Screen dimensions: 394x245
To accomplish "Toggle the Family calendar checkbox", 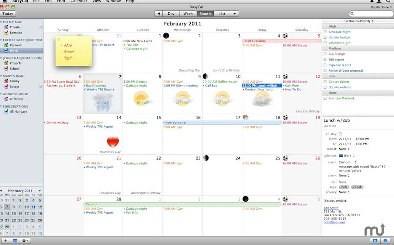I will tap(6, 81).
